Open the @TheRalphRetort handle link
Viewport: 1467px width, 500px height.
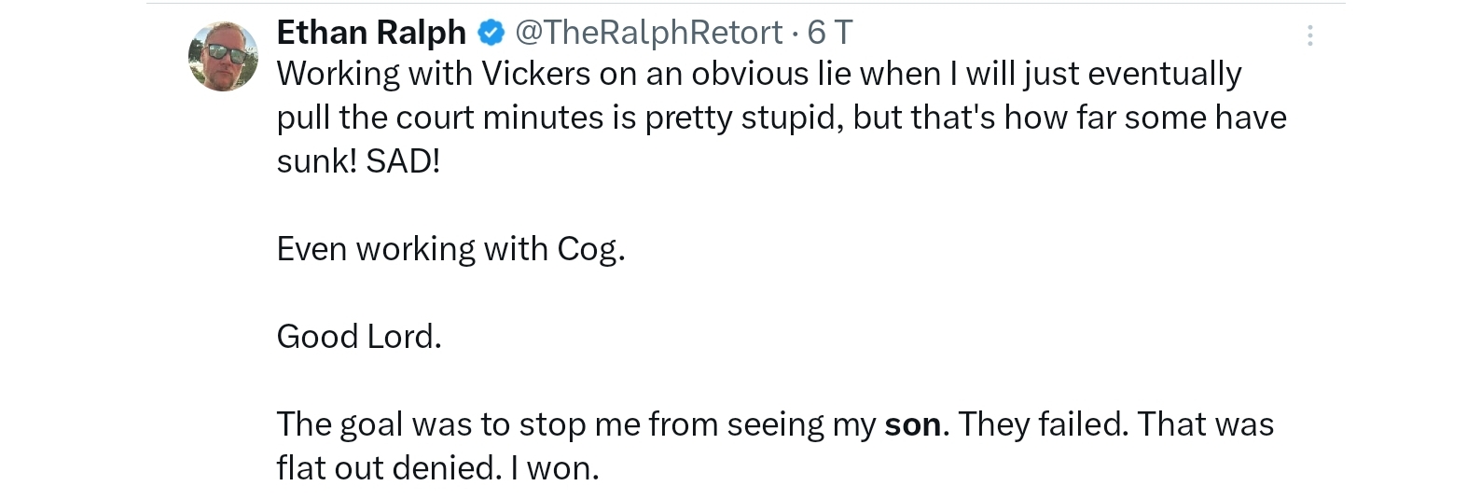648,33
